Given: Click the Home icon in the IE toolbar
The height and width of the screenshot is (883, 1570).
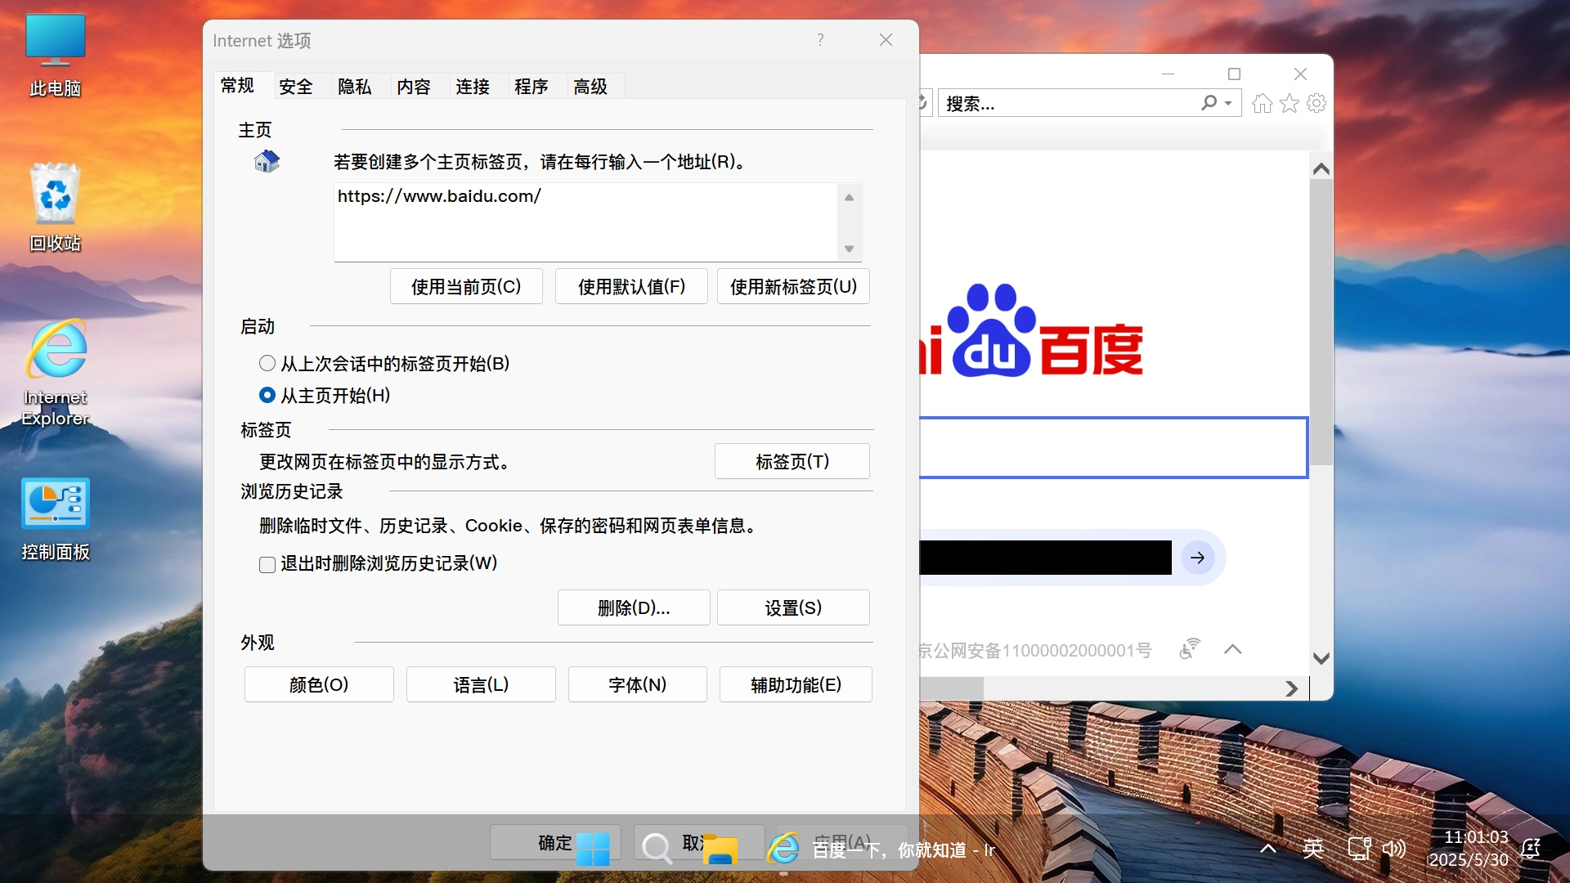Looking at the screenshot, I should [1262, 103].
